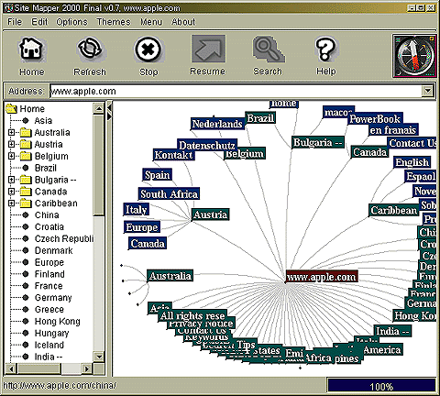Image resolution: width=440 pixels, height=396 pixels.
Task: Click the www.apple.com root node
Action: pyautogui.click(x=322, y=277)
